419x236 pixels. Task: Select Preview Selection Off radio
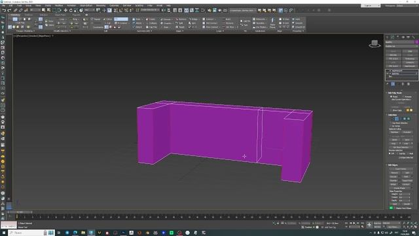tap(390, 153)
